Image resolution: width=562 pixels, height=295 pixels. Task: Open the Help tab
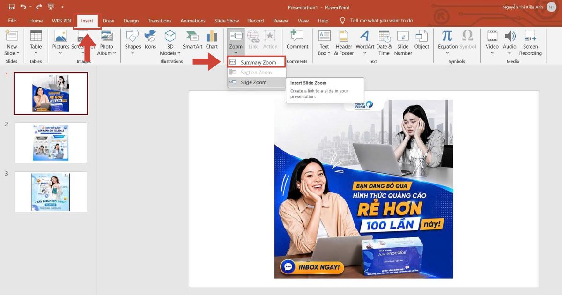323,21
